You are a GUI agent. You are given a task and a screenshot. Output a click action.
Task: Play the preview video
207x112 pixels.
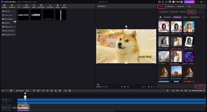(x=125, y=87)
